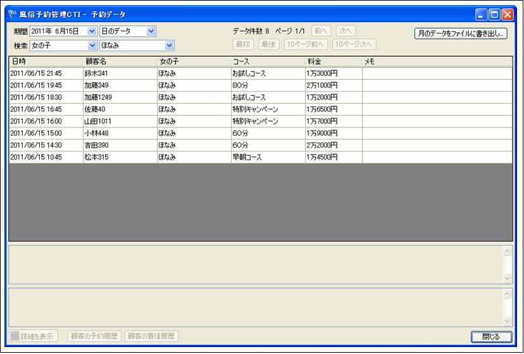Expand the ほなみ name dropdown
Viewport: 524px width, 354px height.
[x=169, y=46]
